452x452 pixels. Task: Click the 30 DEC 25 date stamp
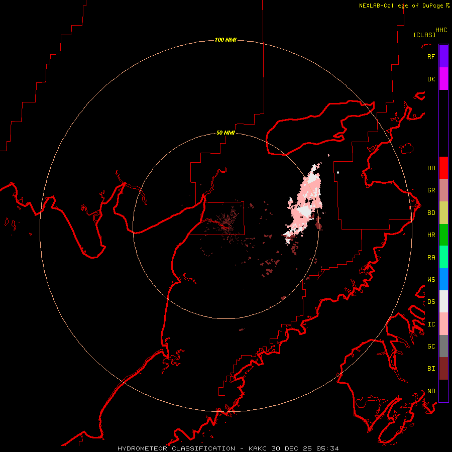coord(291,448)
